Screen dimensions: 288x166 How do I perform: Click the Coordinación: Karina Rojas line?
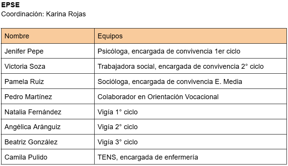pos(44,14)
